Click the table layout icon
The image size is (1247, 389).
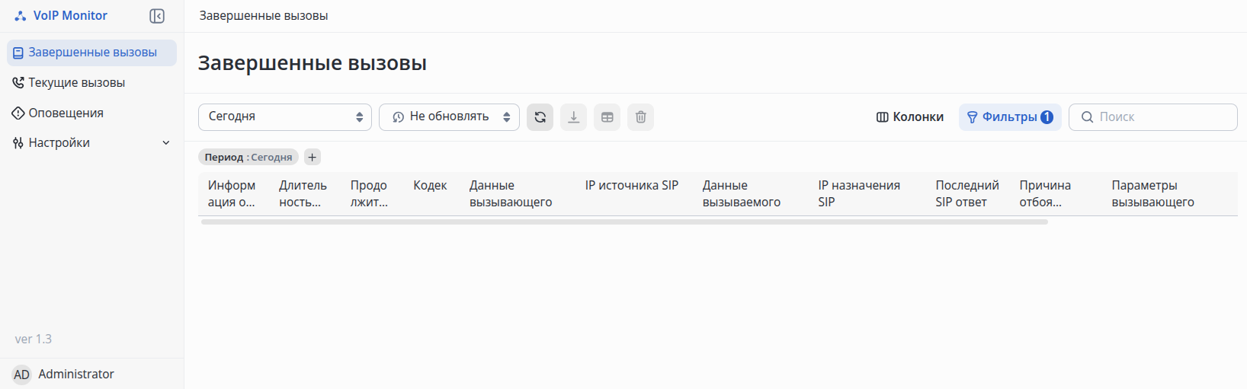coord(607,117)
